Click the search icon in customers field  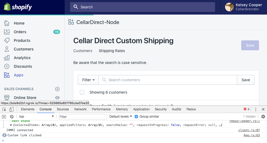pos(104,80)
